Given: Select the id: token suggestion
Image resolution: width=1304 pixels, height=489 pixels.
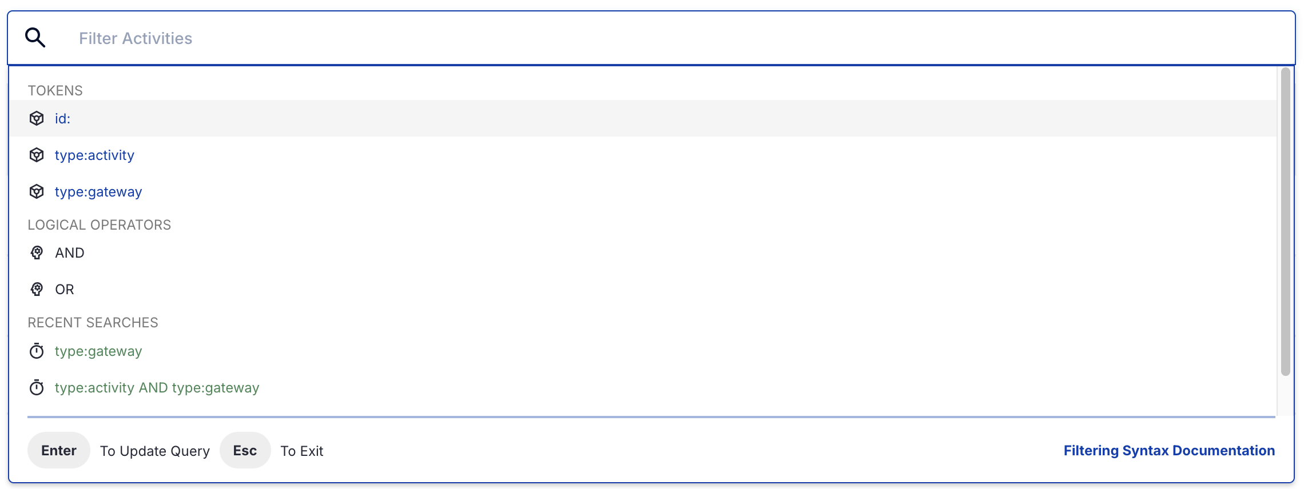Looking at the screenshot, I should pyautogui.click(x=643, y=118).
